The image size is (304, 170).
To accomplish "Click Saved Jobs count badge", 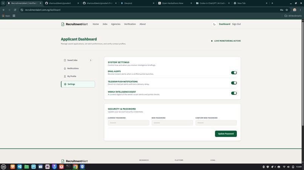I will point(91,60).
